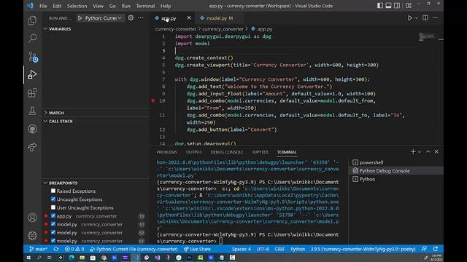Open the Explorer view in activity bar
This screenshot has height=262, width=467.
(32, 20)
